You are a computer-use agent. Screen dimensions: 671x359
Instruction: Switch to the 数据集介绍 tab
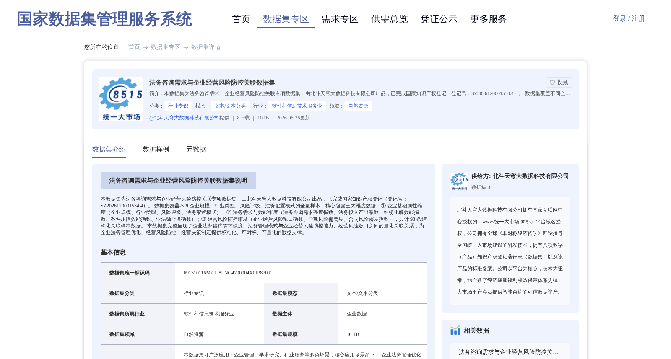pos(109,150)
